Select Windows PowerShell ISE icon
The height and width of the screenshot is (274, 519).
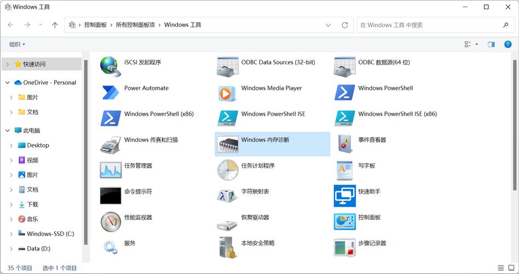click(227, 118)
